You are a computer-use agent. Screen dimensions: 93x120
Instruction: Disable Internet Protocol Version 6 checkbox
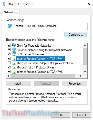click(9, 71)
